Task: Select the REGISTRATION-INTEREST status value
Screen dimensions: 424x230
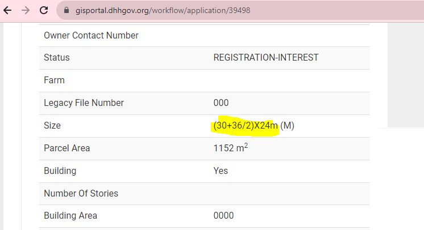Action: tap(266, 57)
